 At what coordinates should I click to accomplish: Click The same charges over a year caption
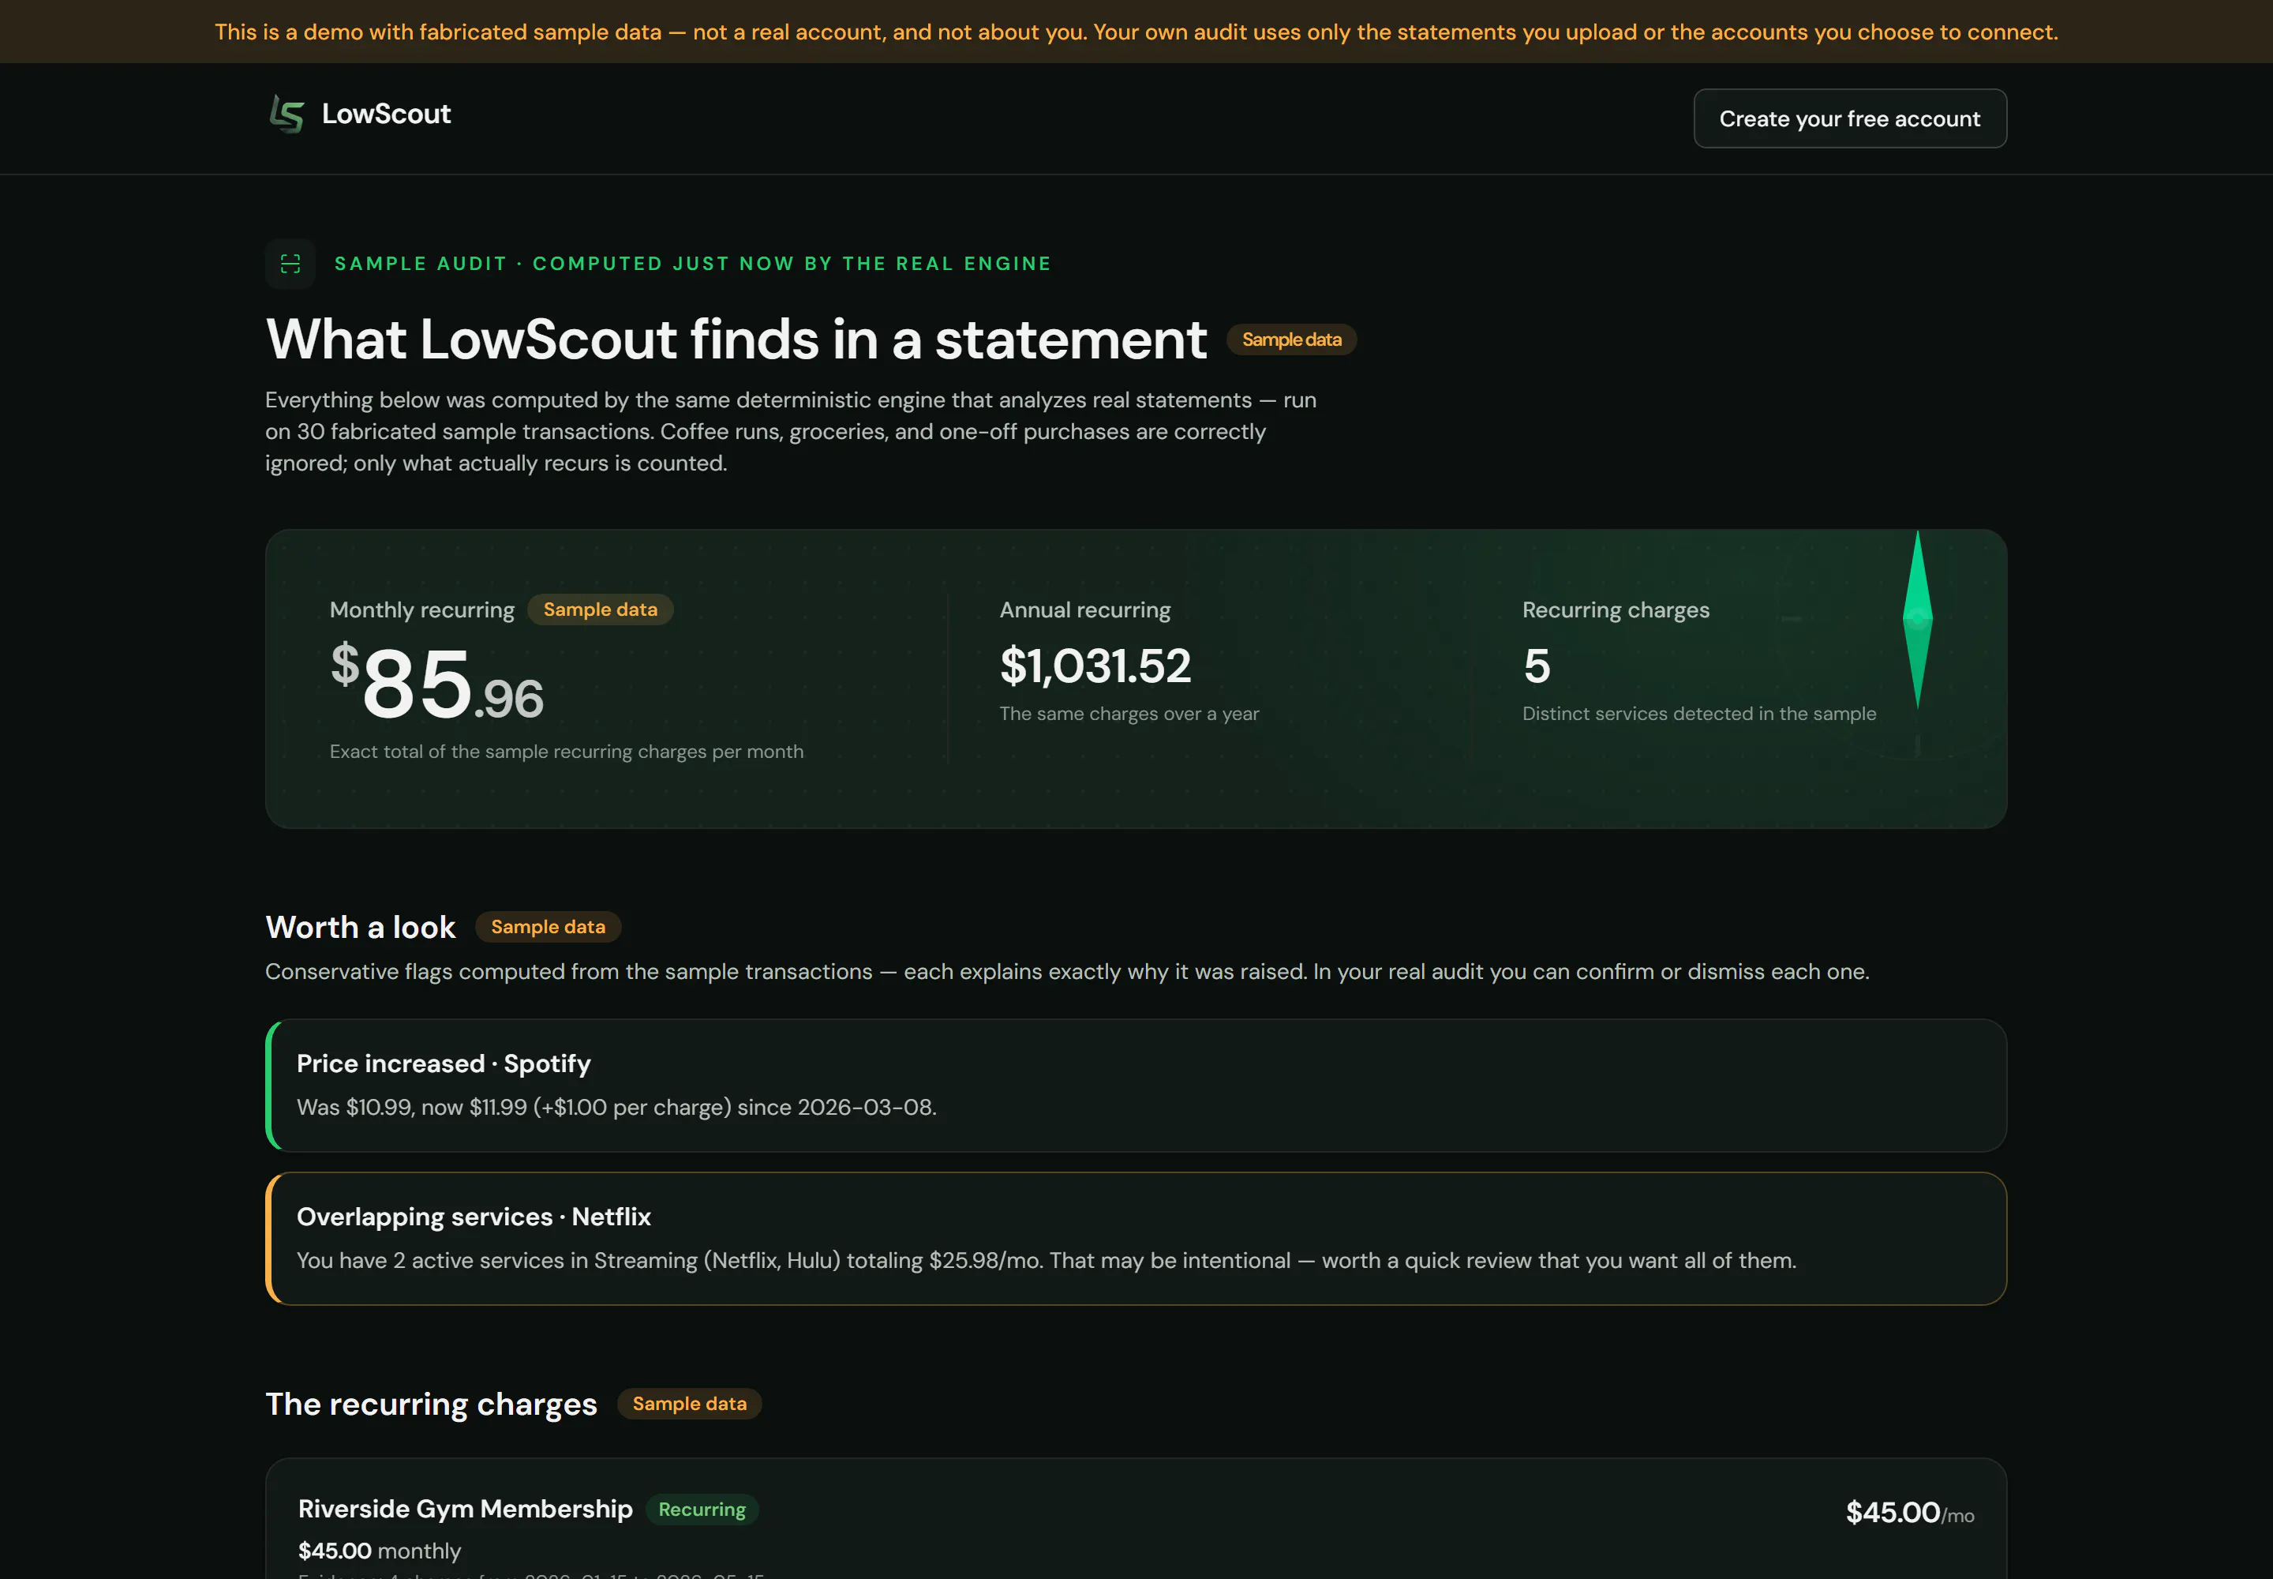coord(1129,714)
